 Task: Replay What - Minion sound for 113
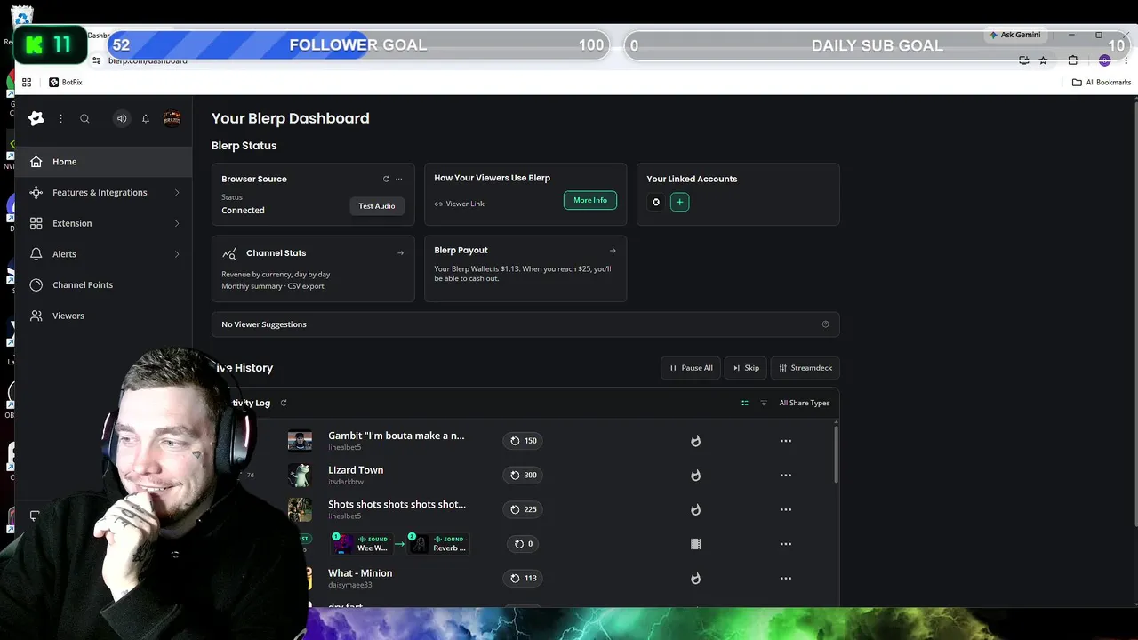pos(523,578)
